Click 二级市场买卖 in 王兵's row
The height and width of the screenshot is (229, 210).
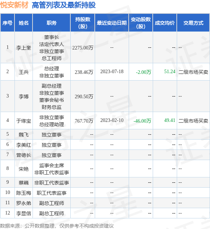pyautogui.click(x=193, y=72)
